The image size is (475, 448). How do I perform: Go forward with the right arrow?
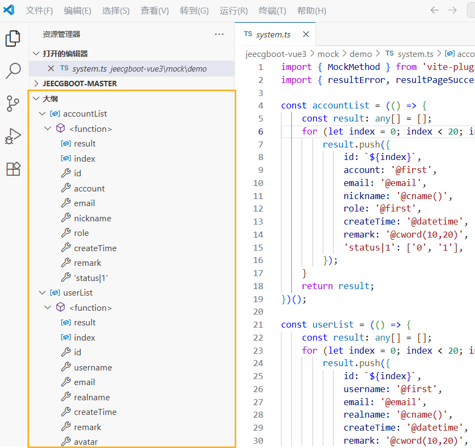tap(453, 10)
